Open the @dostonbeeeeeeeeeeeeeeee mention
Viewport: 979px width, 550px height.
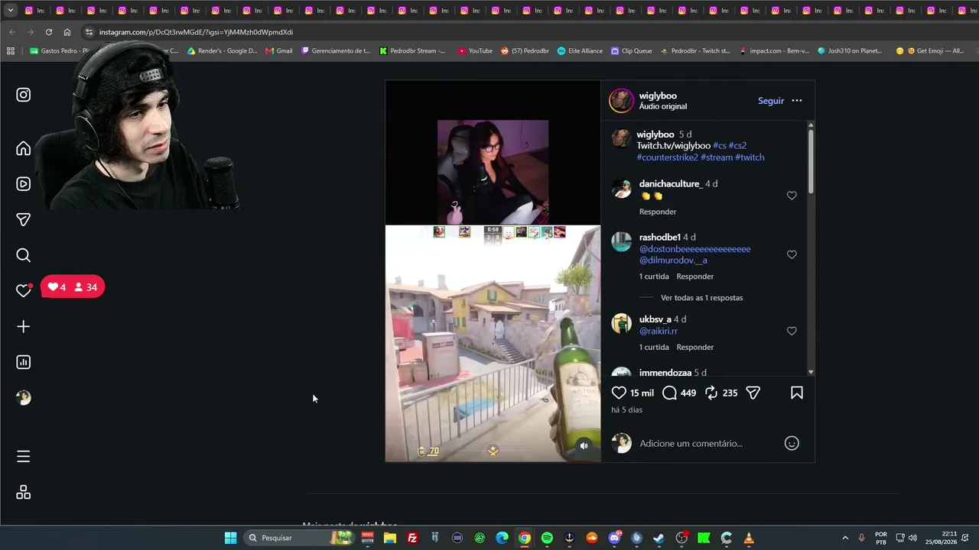tap(695, 249)
